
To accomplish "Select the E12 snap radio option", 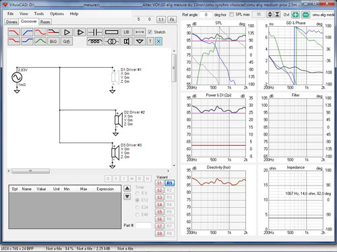I will click(137, 200).
